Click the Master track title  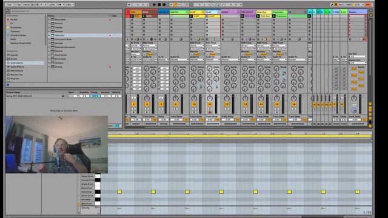[x=358, y=12]
